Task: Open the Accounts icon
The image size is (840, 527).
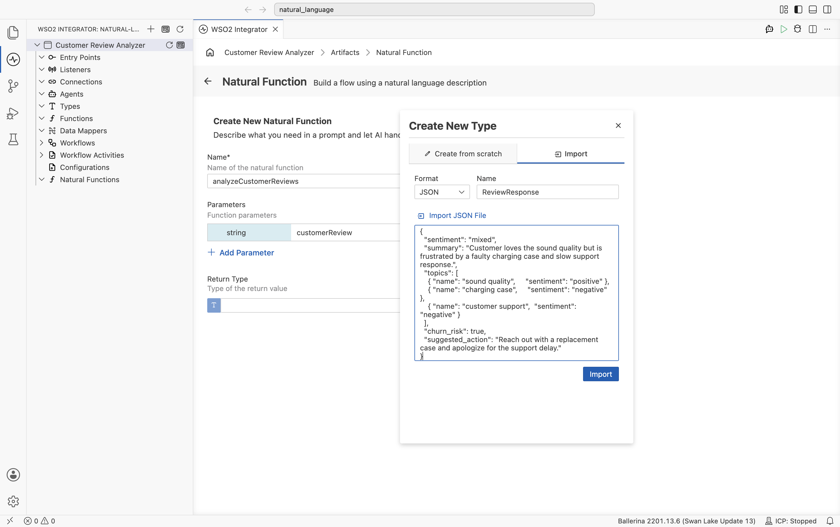Action: click(13, 475)
